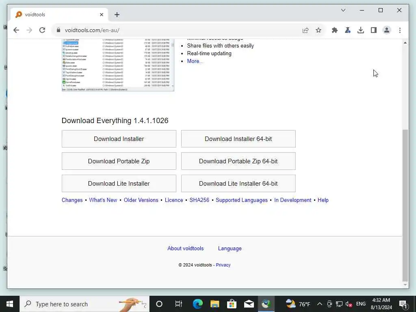Open the SHA256 link
The image size is (416, 312).
(199, 200)
